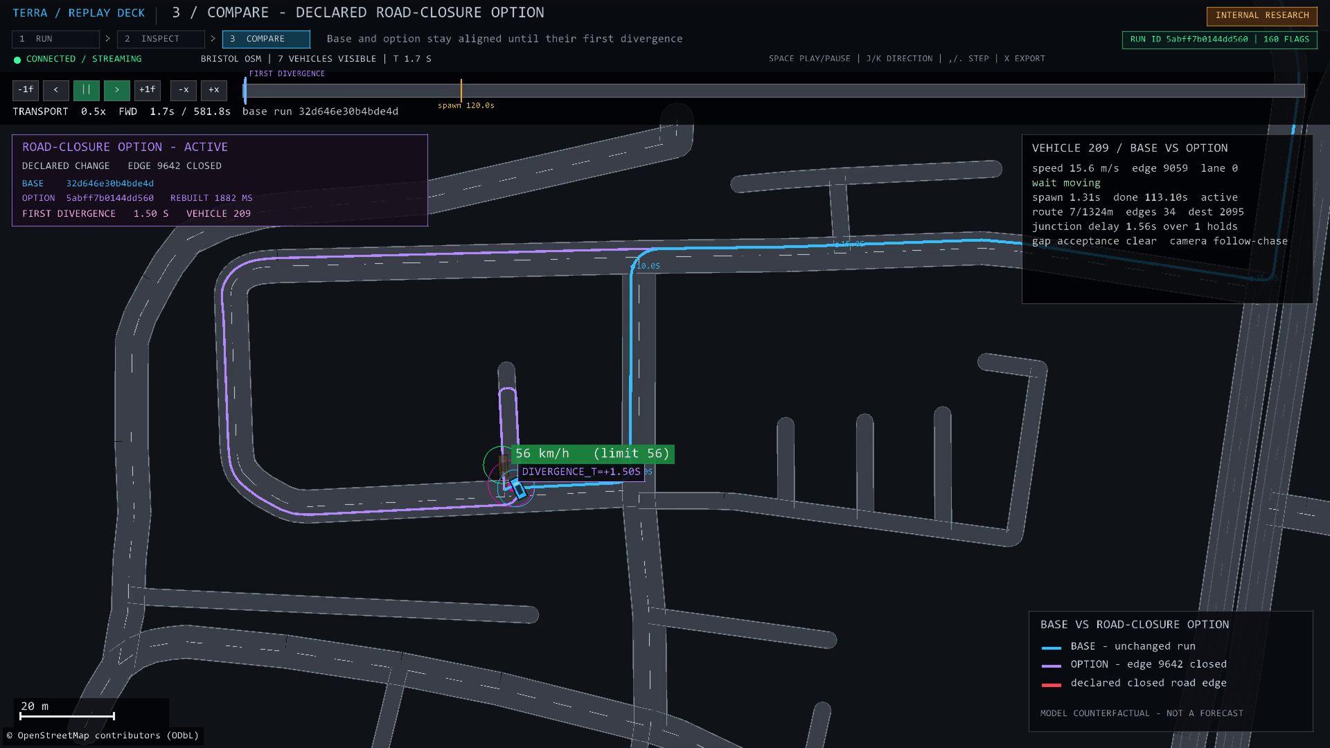Pause playback with the || button

tap(87, 90)
